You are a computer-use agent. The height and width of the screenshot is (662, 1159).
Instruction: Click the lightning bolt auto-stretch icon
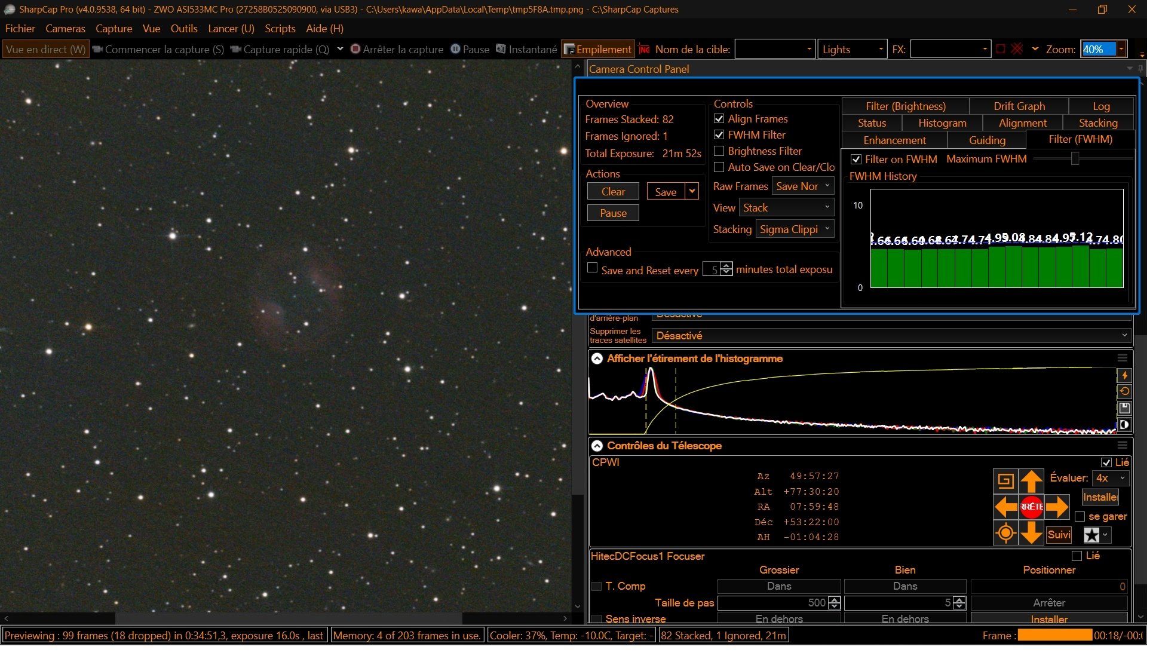coord(1124,375)
